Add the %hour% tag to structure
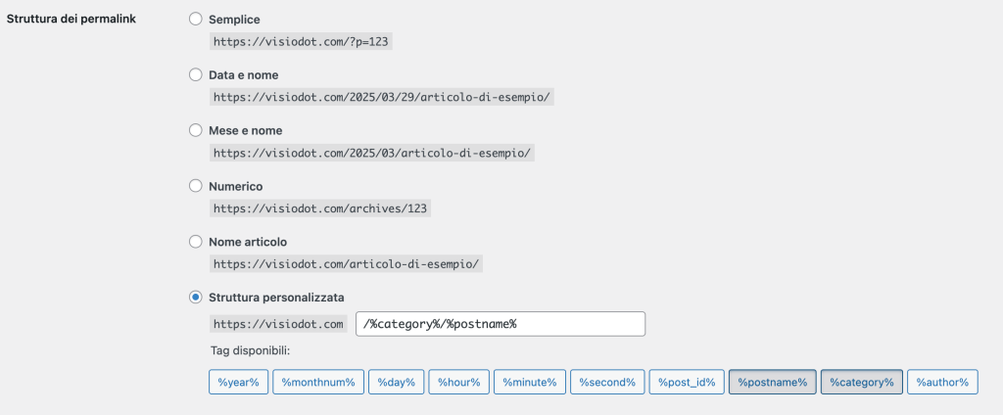1003x415 pixels. (x=458, y=382)
